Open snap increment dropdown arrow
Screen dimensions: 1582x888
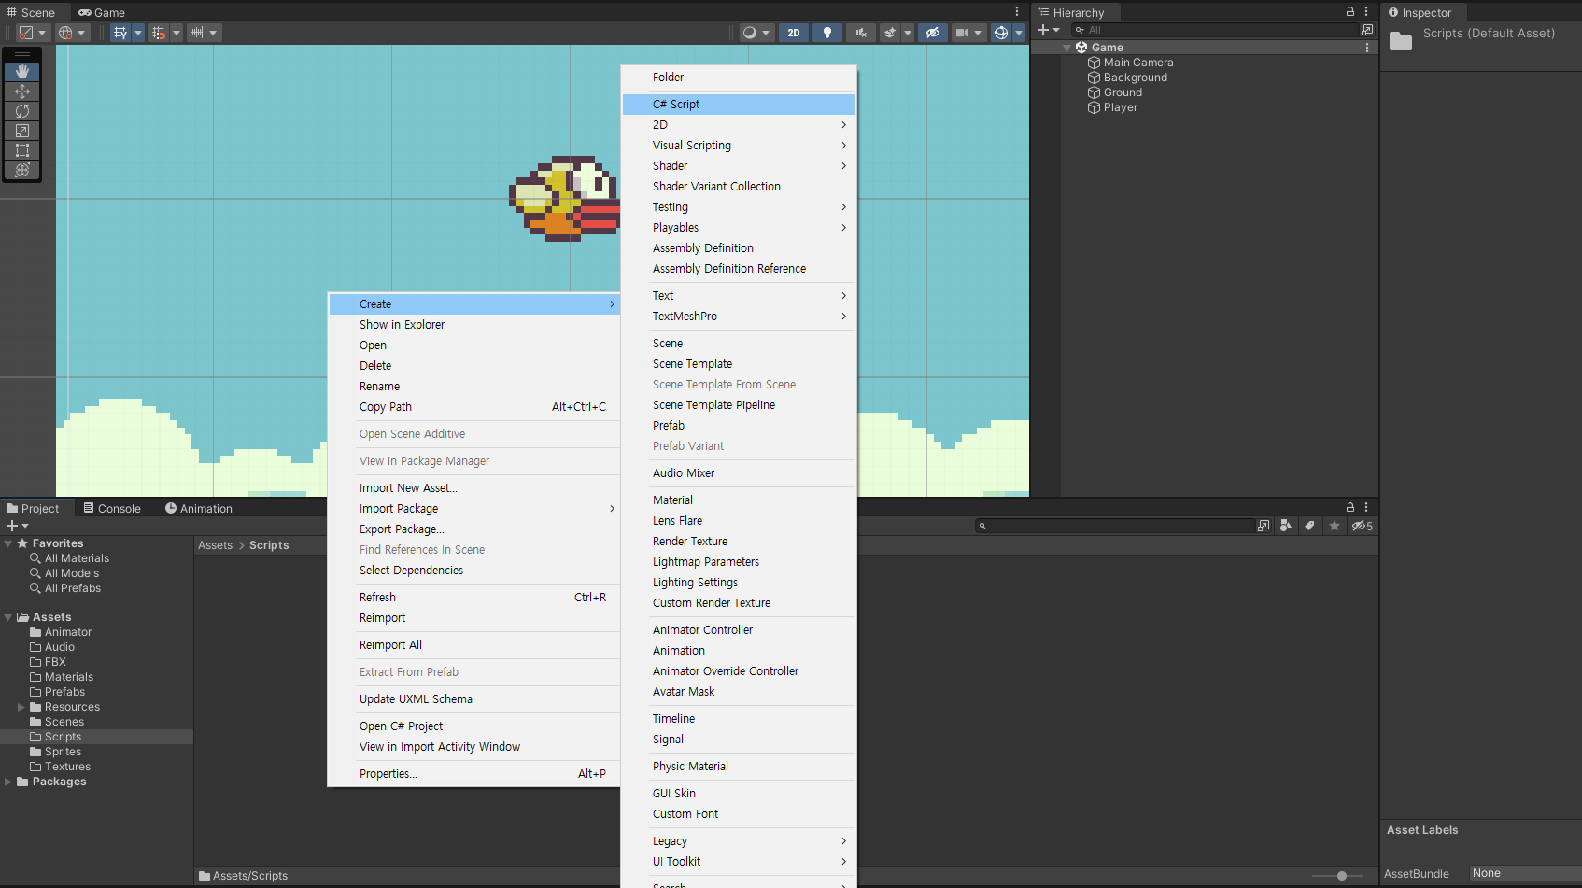click(x=214, y=33)
